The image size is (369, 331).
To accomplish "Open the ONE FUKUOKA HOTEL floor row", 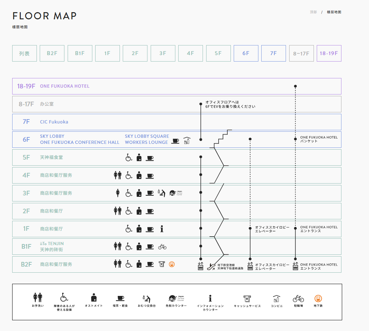I will click(65, 86).
